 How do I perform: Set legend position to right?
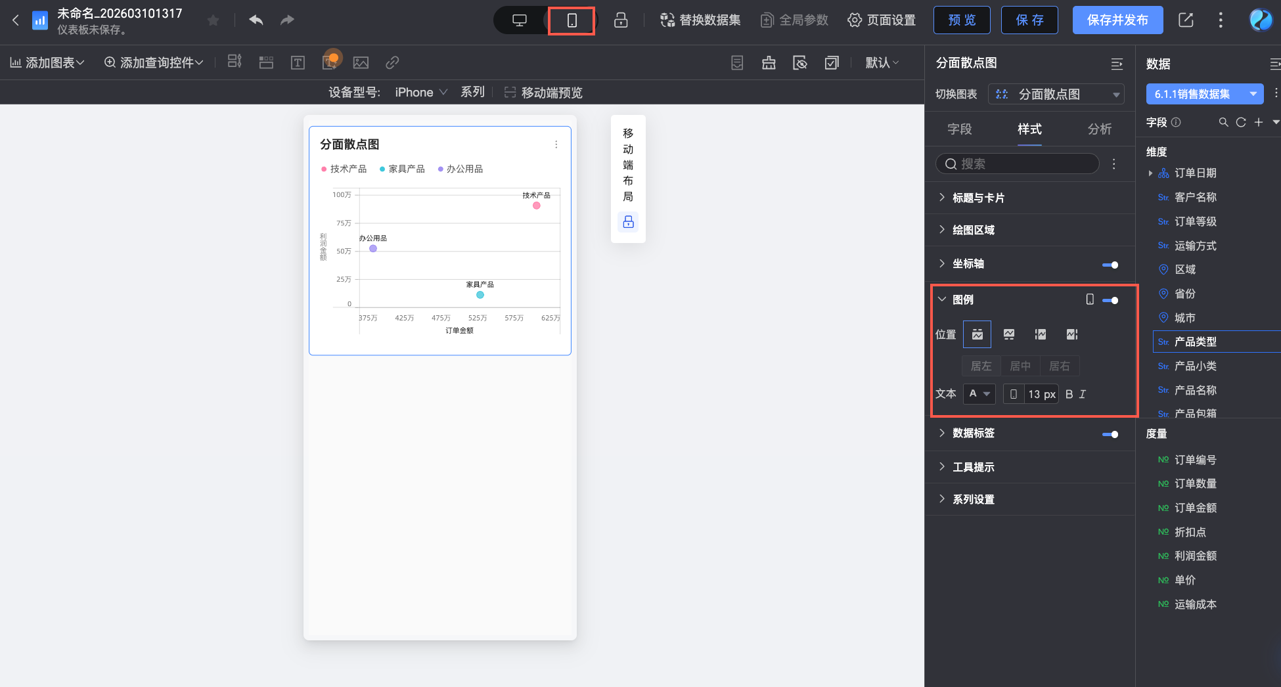(1072, 334)
